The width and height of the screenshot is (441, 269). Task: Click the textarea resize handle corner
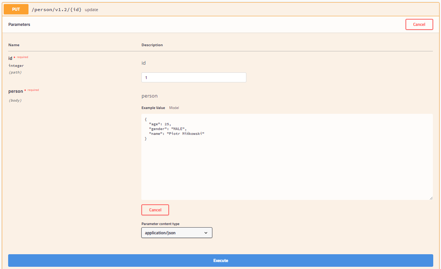(431, 198)
